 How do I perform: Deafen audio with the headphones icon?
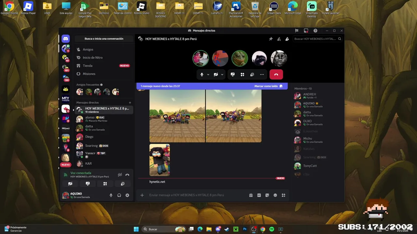pyautogui.click(x=119, y=195)
